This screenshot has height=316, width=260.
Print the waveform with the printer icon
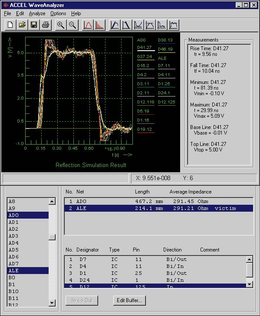tap(46, 25)
